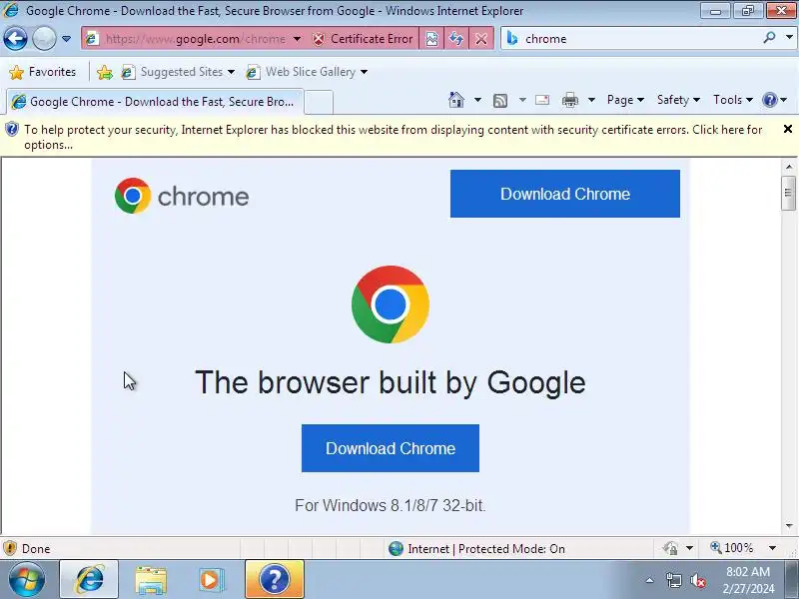Click the header Download Chrome button

point(564,194)
